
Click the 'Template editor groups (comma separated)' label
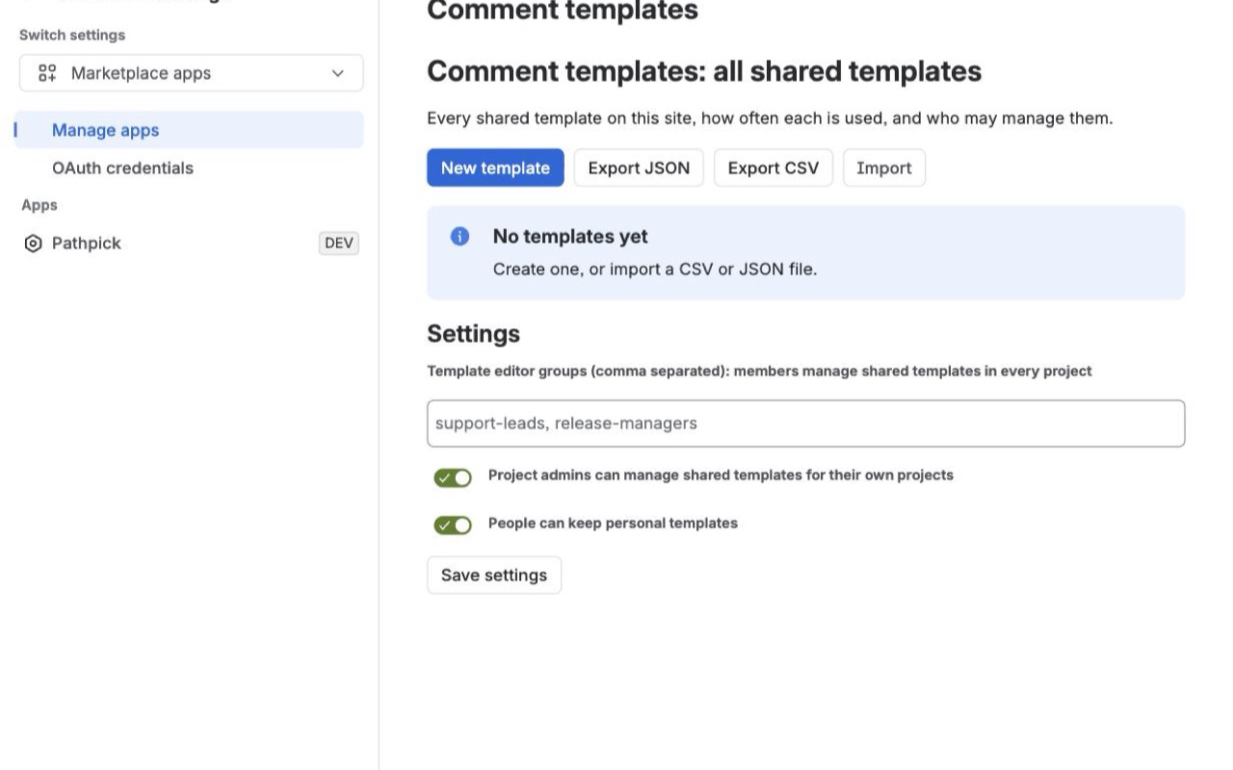tap(759, 371)
